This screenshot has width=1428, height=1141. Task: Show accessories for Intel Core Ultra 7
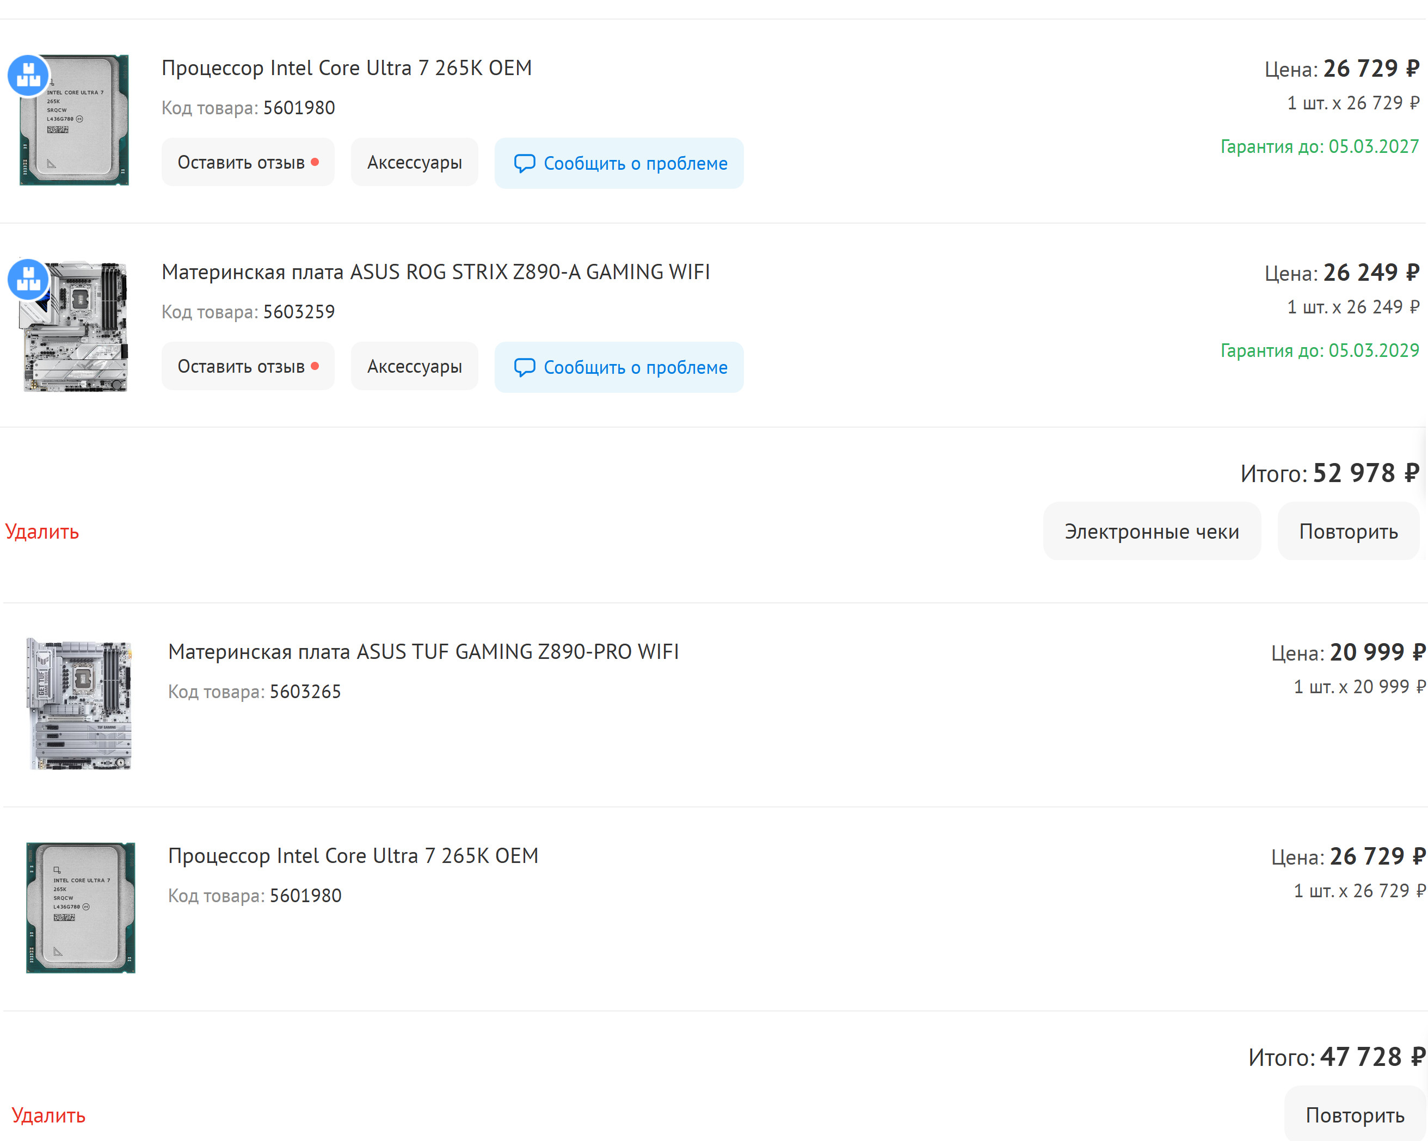[414, 162]
